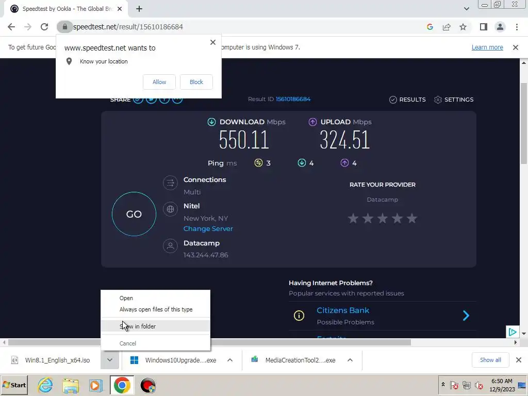Click the blue chevron beside Citizens Bank
Viewport: 528px width, 396px height.
466,316
